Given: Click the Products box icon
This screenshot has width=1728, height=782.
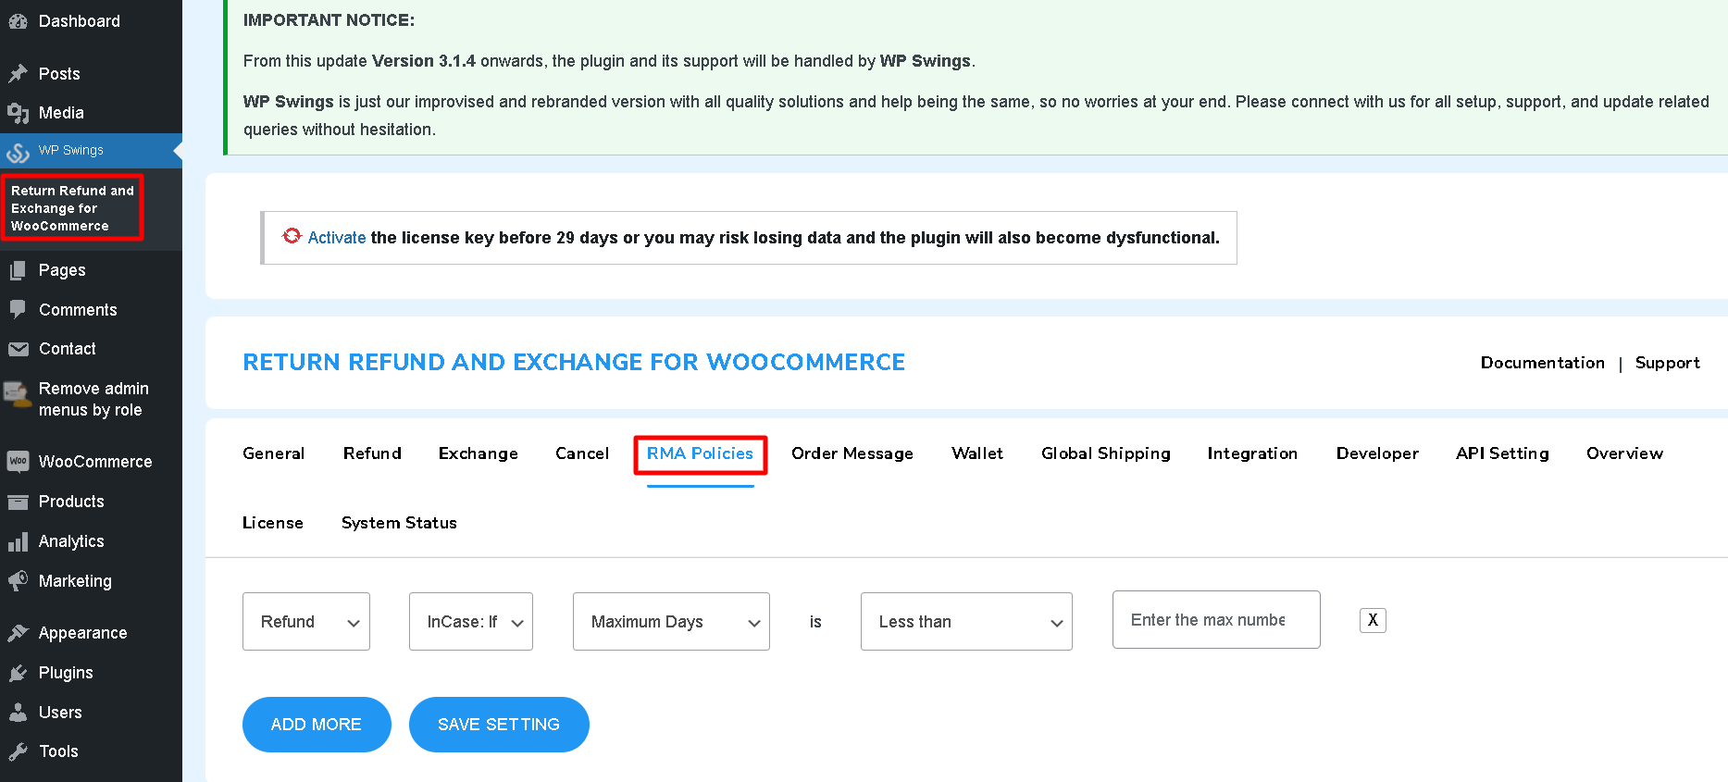Looking at the screenshot, I should click(18, 502).
